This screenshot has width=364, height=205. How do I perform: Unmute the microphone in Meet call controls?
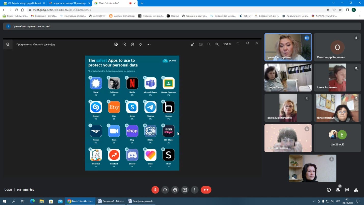(x=155, y=190)
